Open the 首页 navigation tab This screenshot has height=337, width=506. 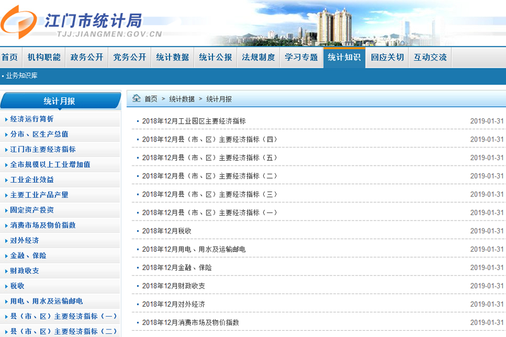(10, 58)
